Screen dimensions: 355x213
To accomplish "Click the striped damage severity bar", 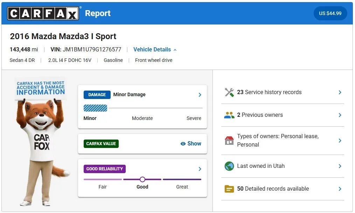I will click(x=95, y=108).
